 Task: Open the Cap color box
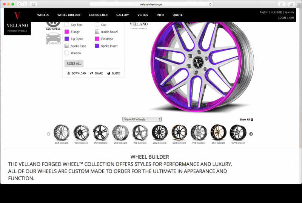97,25
